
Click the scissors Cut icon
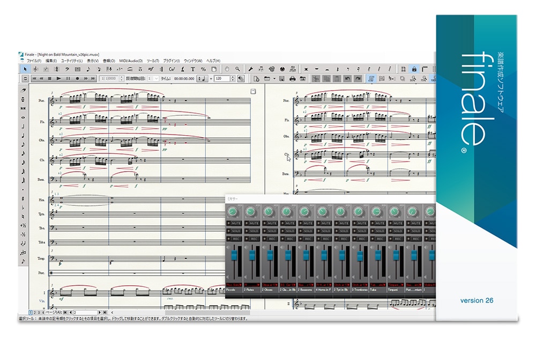[x=316, y=79]
